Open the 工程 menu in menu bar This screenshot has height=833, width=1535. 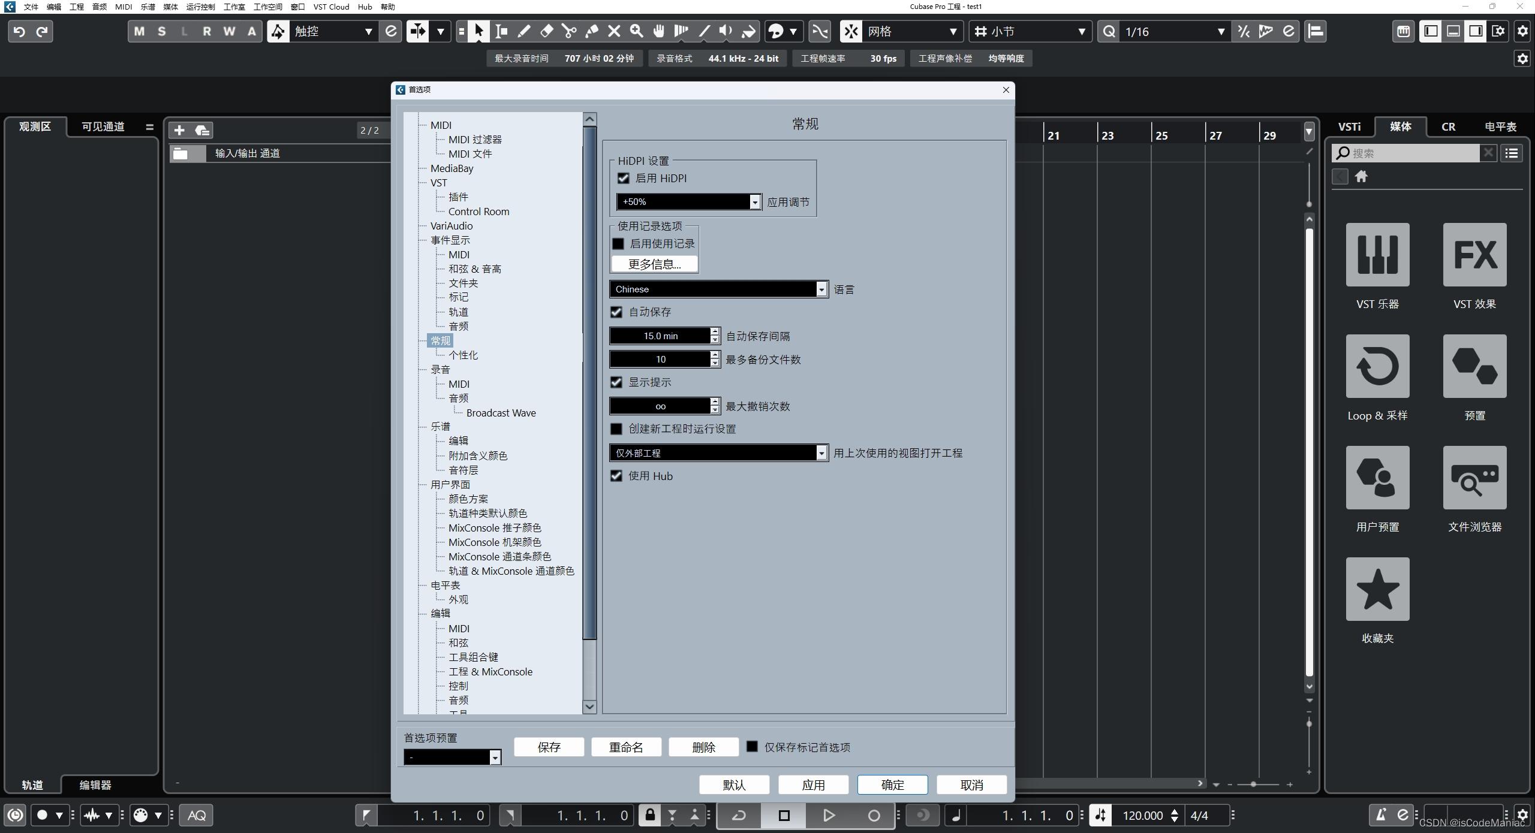[77, 7]
